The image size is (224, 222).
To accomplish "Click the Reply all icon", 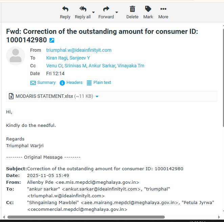I will (83, 9).
